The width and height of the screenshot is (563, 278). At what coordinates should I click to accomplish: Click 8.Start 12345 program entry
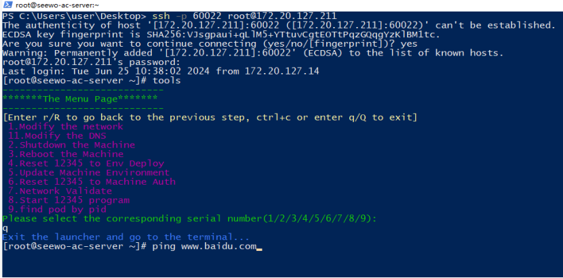click(69, 200)
